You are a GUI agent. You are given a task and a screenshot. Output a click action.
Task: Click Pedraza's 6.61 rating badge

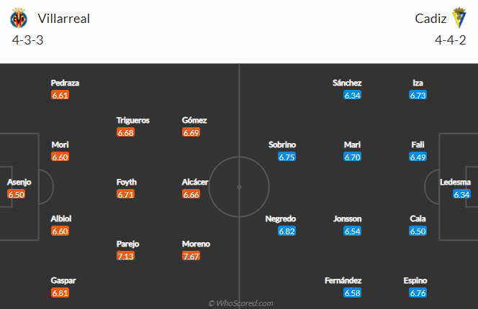[x=60, y=95]
